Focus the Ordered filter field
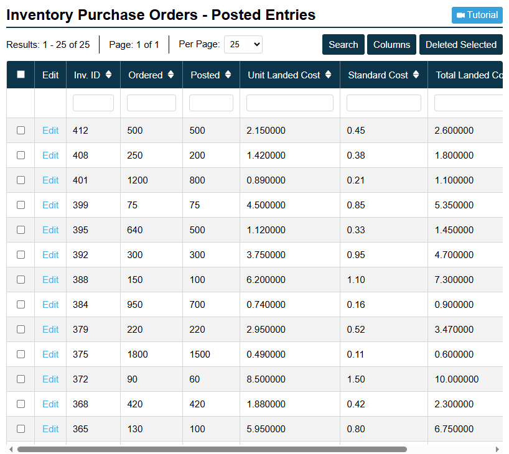This screenshot has width=509, height=454. pos(151,103)
